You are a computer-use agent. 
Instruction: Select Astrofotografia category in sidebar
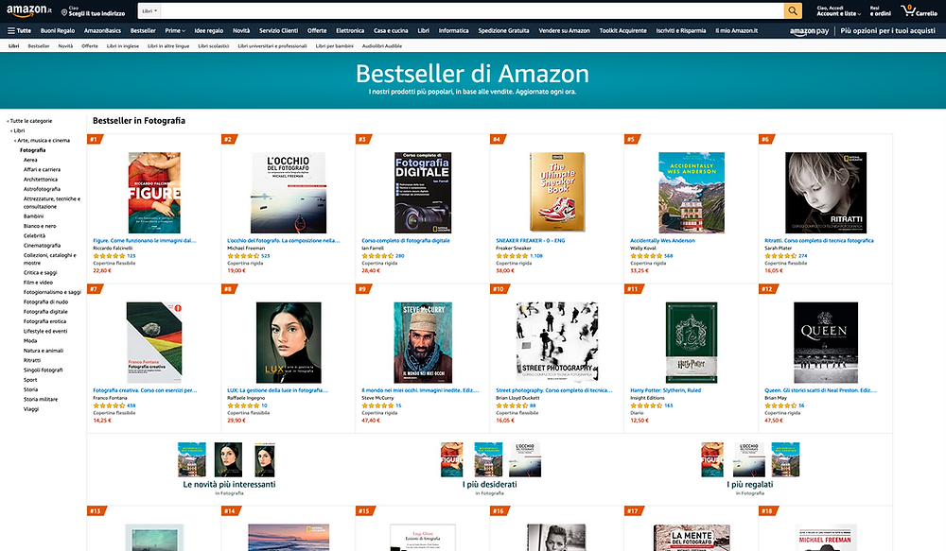(42, 189)
